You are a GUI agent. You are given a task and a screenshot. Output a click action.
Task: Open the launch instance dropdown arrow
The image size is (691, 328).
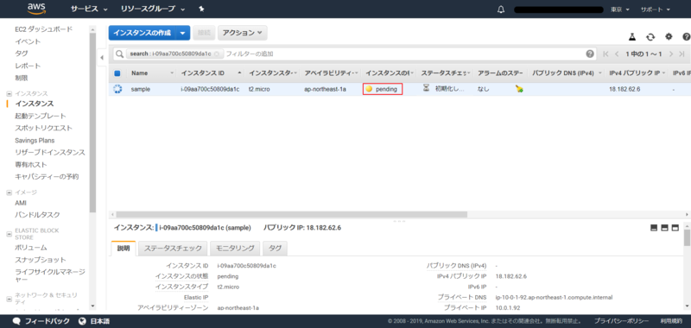coord(183,33)
